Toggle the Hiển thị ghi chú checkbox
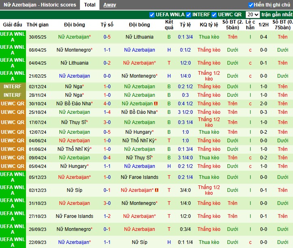The width and height of the screenshot is (293, 248). (251, 5)
